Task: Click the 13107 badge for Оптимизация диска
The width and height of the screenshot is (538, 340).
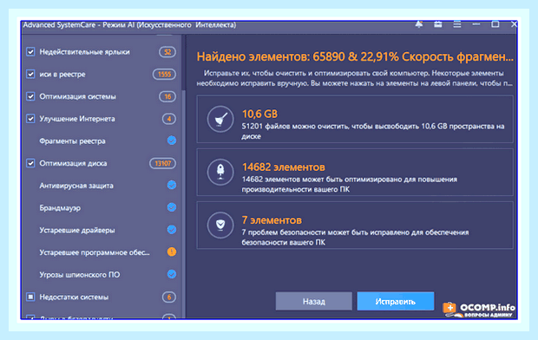Action: point(162,163)
